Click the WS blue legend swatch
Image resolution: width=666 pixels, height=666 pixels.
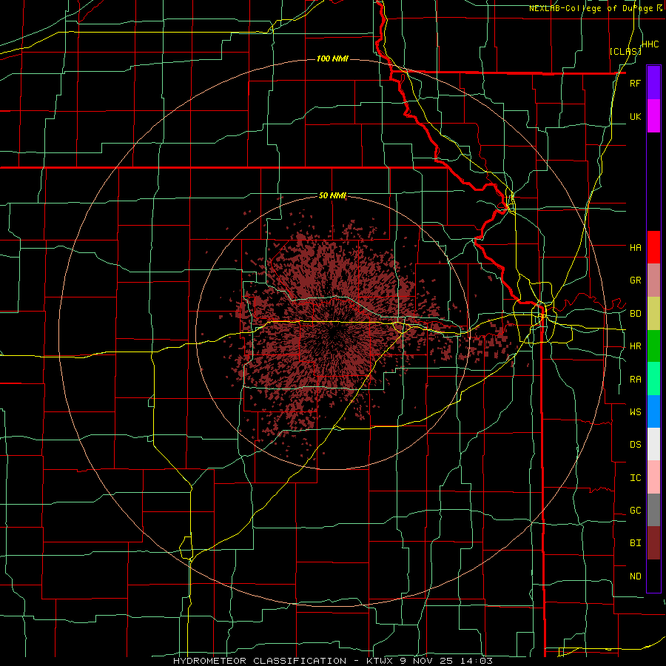point(653,411)
